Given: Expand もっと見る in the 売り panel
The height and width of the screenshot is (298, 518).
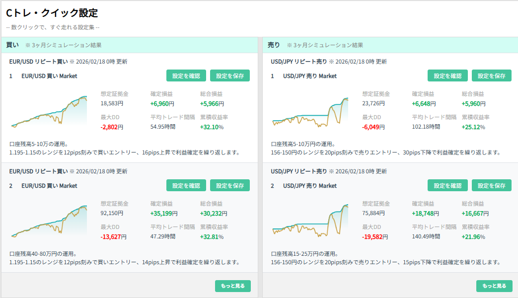Looking at the screenshot, I should click(x=494, y=286).
